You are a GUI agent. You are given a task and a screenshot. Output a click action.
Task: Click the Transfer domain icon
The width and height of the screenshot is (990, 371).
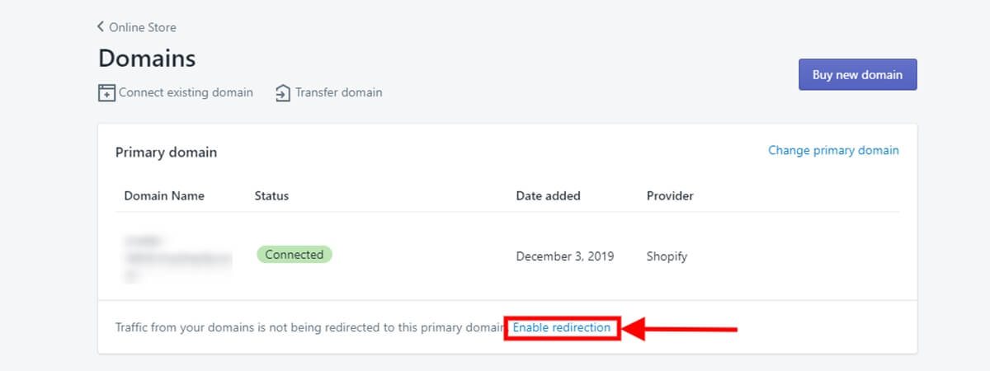coord(283,92)
